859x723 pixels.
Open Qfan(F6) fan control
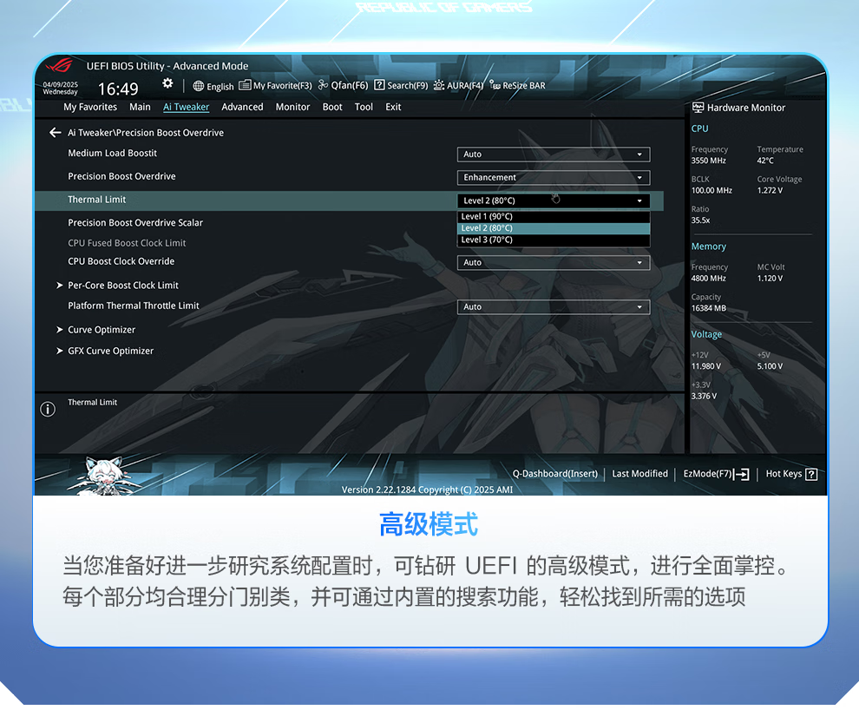pyautogui.click(x=343, y=86)
